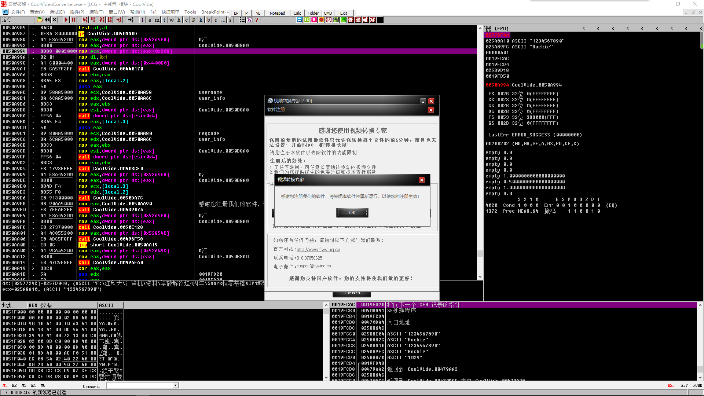Open the www.flywing.cn website link
The width and height of the screenshot is (704, 396).
[x=318, y=249]
